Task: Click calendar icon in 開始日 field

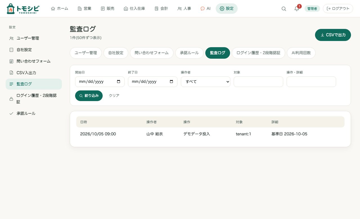Action: coord(118,82)
